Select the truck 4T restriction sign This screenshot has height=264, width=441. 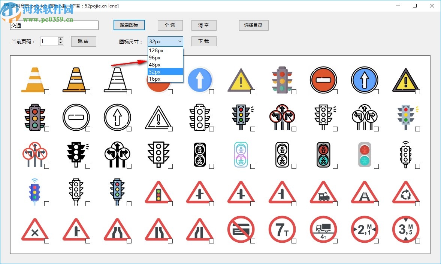(323, 229)
